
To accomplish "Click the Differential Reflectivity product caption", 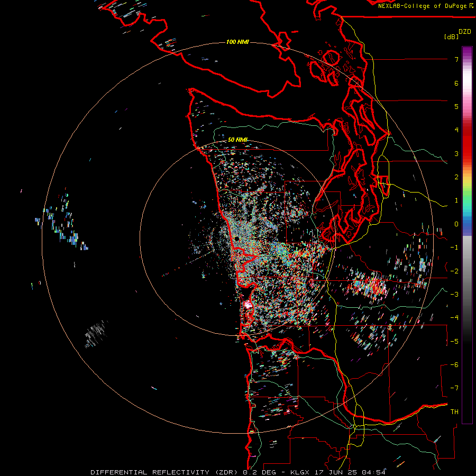I will click(x=238, y=472).
